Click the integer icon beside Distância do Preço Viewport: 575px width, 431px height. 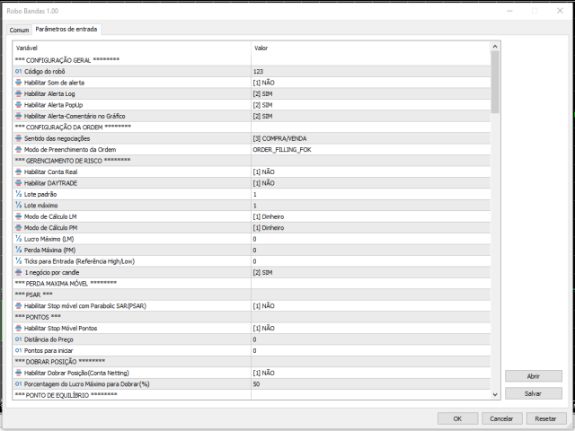[18, 339]
